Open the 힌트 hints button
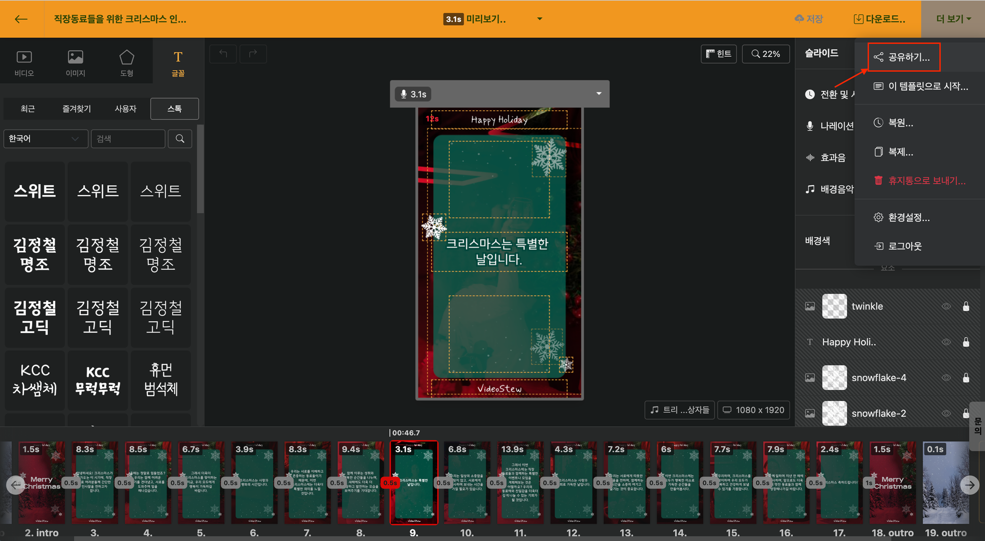The height and width of the screenshot is (541, 985). tap(719, 54)
